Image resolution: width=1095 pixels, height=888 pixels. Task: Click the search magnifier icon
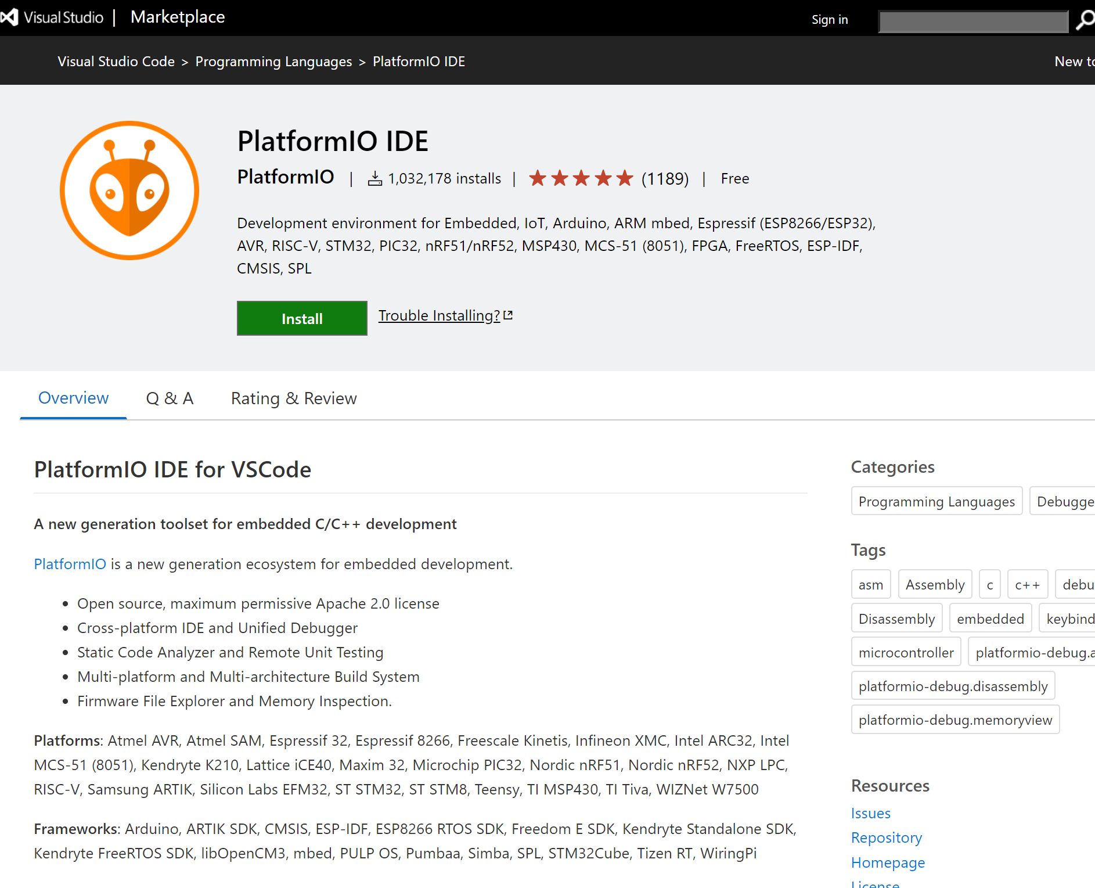coord(1085,20)
